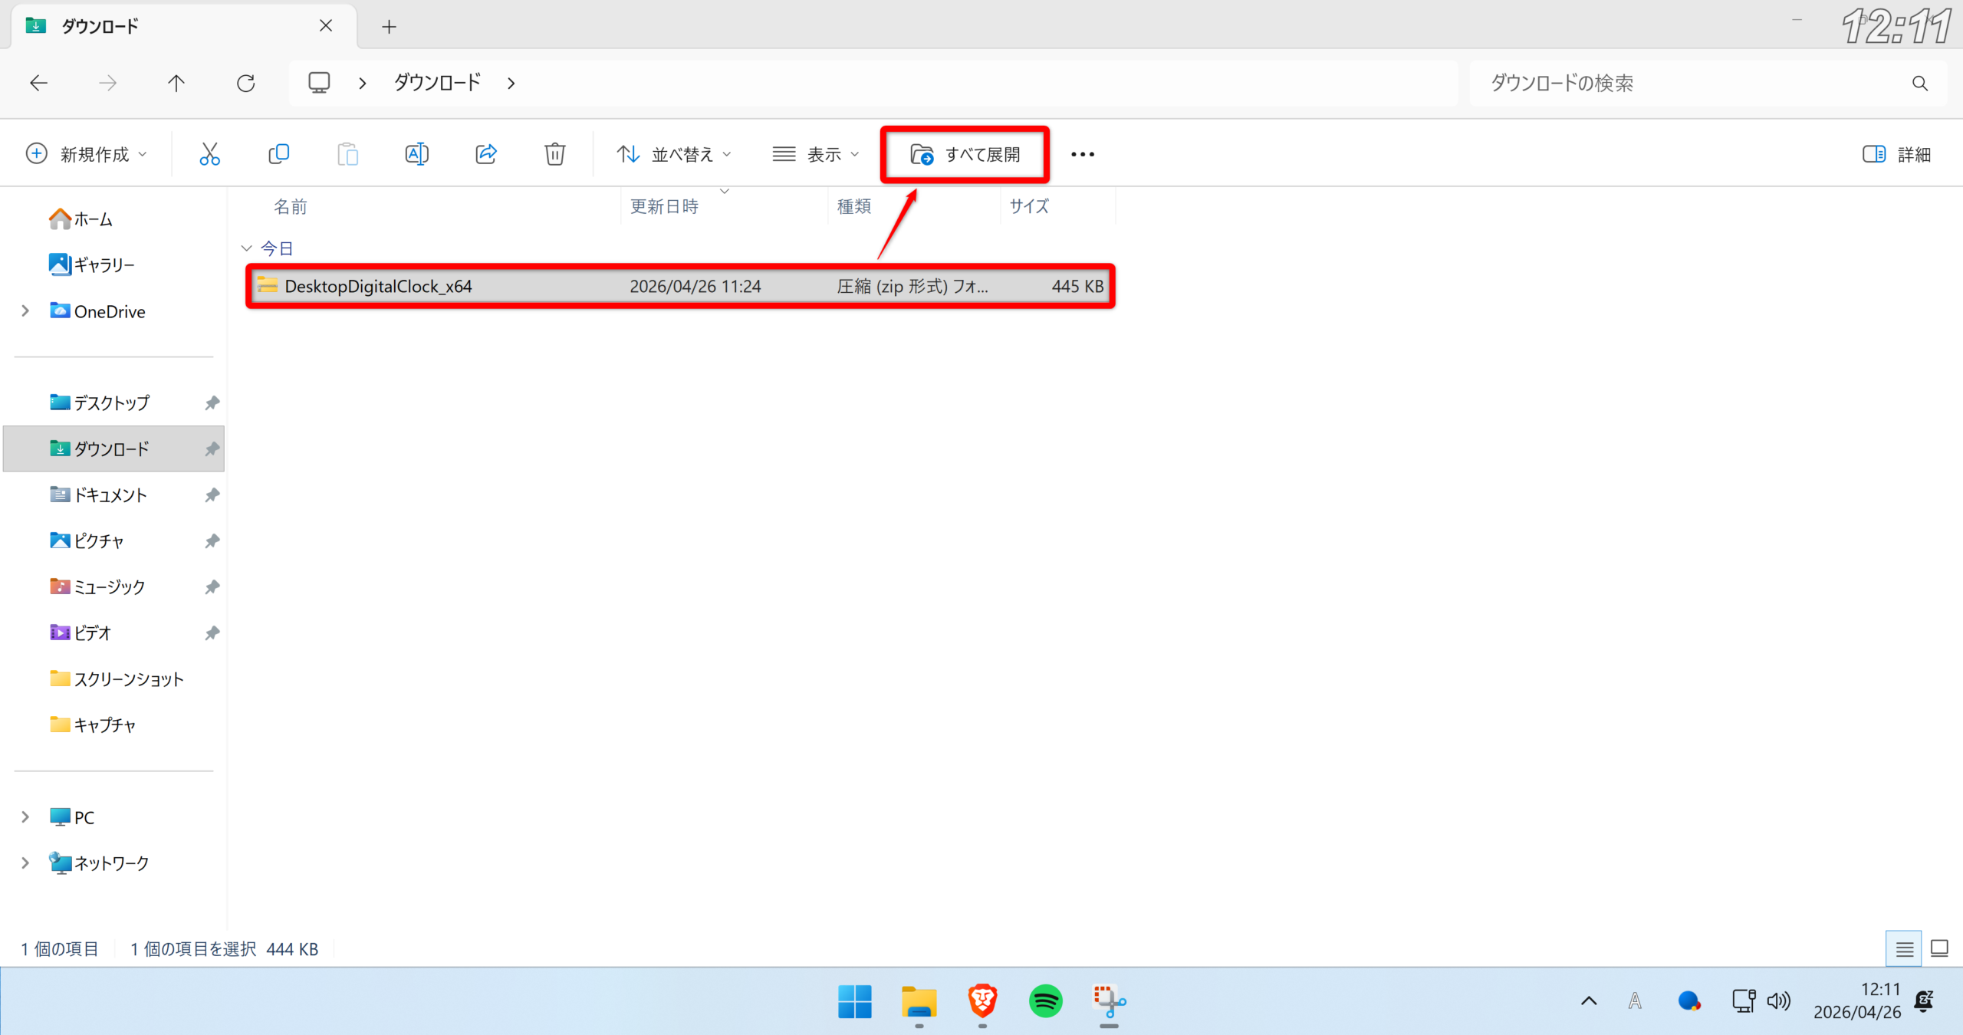The height and width of the screenshot is (1035, 1963).
Task: Open the 表示 view dropdown
Action: pos(815,154)
